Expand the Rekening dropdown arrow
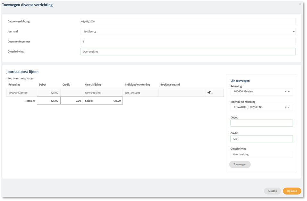This screenshot has height=201, width=307. pos(289,92)
